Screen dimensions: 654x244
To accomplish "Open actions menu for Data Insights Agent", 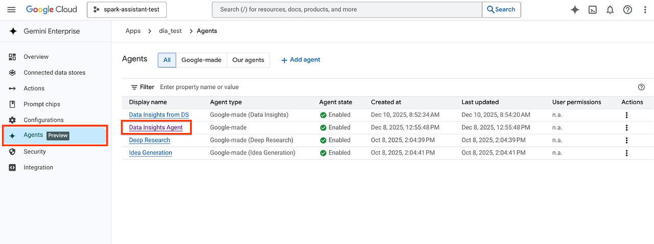I will click(626, 127).
